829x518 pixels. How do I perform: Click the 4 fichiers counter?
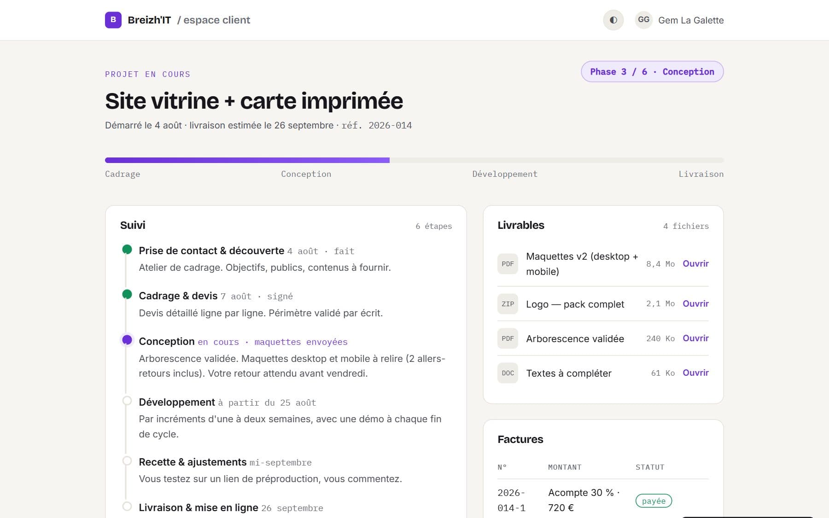pos(686,226)
